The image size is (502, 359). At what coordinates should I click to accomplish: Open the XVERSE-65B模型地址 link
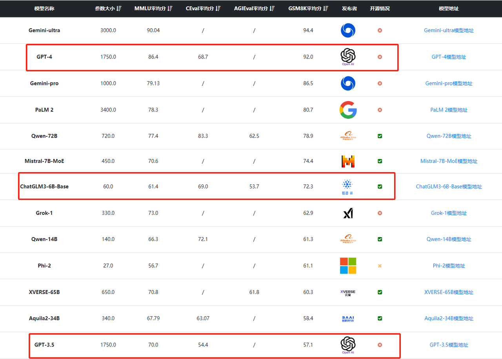(449, 292)
